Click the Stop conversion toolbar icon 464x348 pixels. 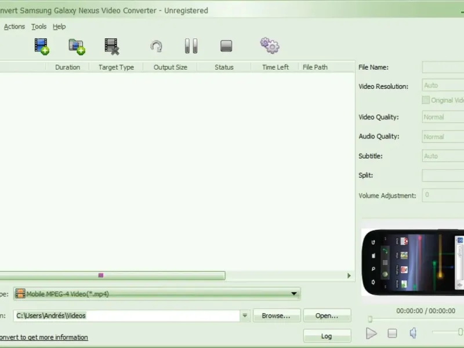226,46
